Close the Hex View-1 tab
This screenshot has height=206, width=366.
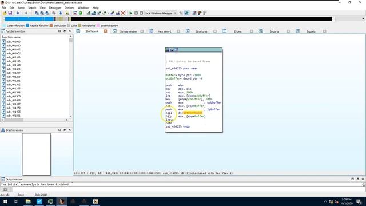click(178, 31)
